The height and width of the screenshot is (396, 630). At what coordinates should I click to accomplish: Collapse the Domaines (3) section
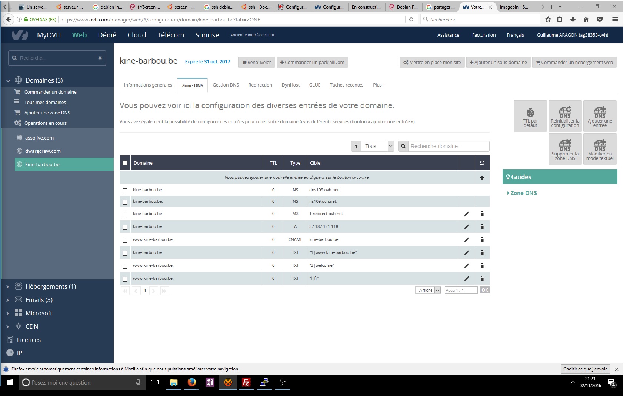pyautogui.click(x=8, y=81)
